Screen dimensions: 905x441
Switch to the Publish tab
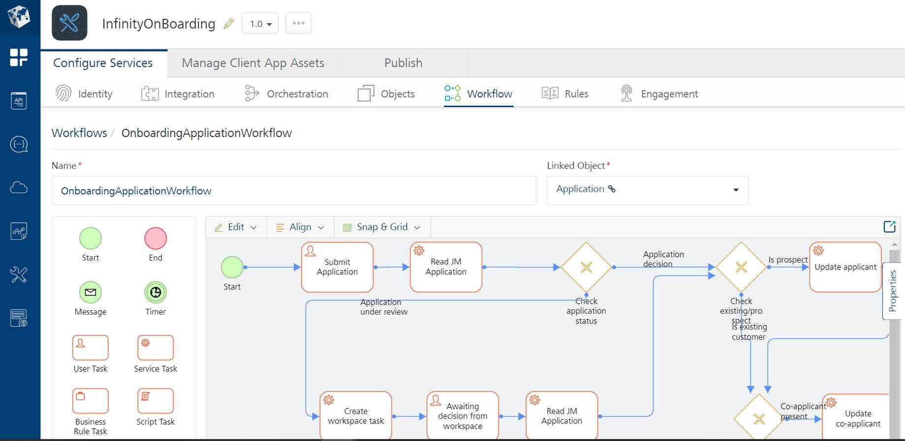(x=403, y=63)
